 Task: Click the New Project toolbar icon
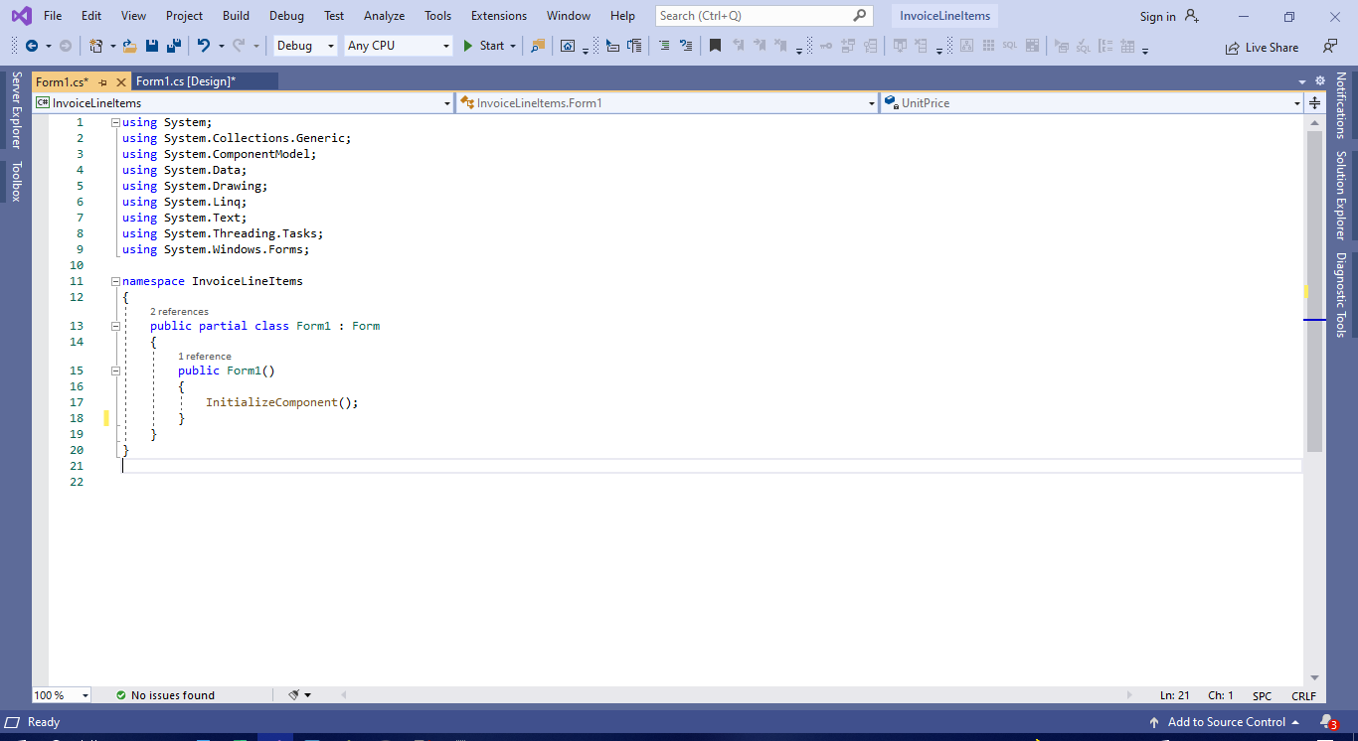95,46
